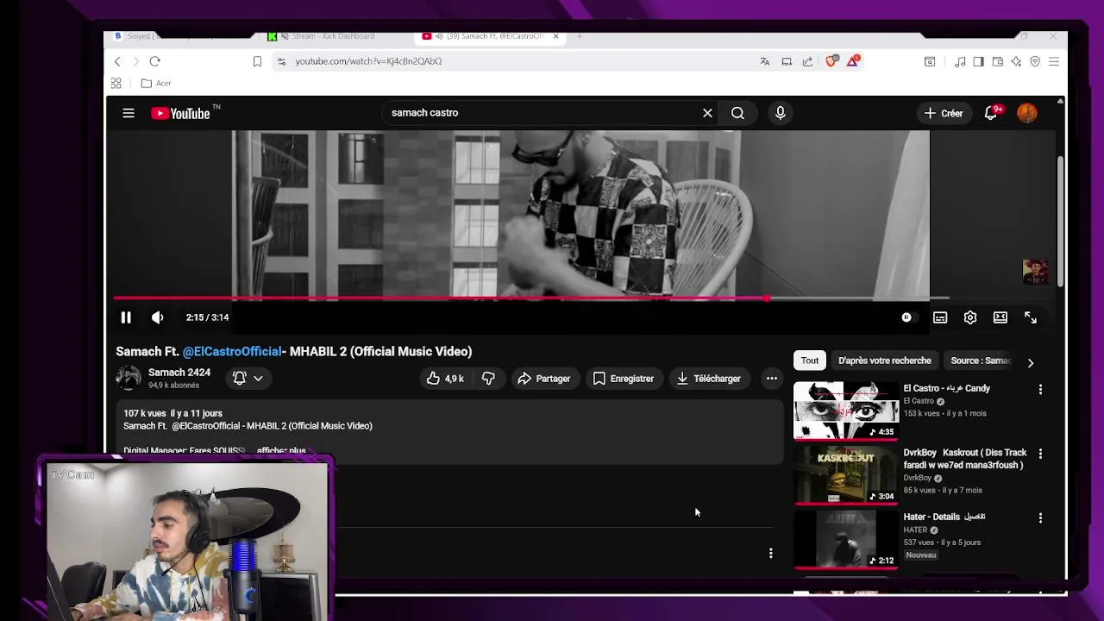Expand description with 'afficher plus'

click(281, 450)
